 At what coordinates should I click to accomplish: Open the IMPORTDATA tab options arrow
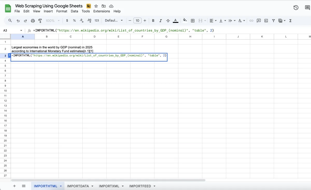(92, 186)
